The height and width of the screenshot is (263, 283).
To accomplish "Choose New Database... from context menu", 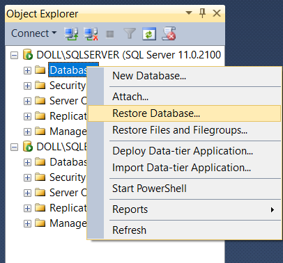I will click(x=185, y=76).
